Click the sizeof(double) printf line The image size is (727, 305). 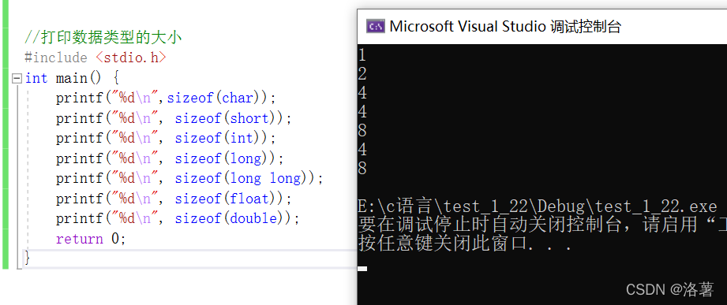[x=178, y=219]
